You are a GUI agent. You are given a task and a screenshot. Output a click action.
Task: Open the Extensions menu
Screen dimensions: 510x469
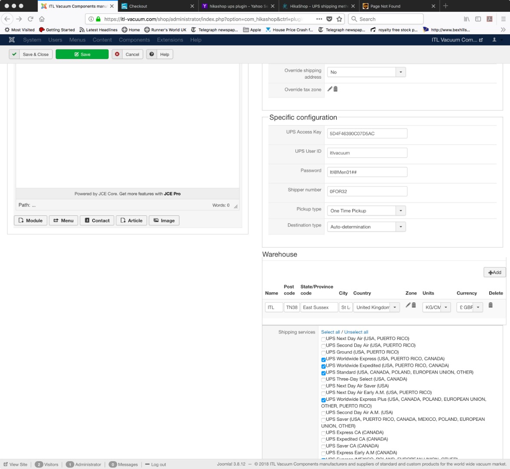170,40
